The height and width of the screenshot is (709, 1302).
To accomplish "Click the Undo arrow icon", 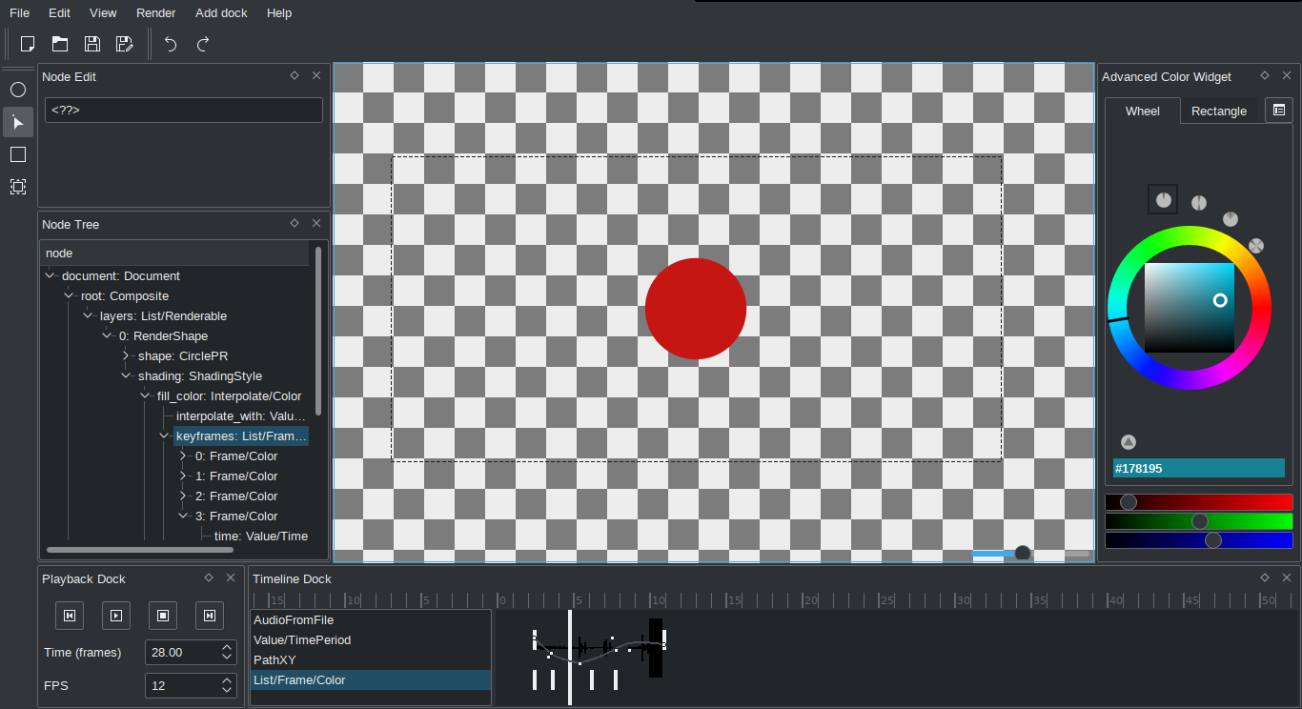I will click(x=171, y=44).
